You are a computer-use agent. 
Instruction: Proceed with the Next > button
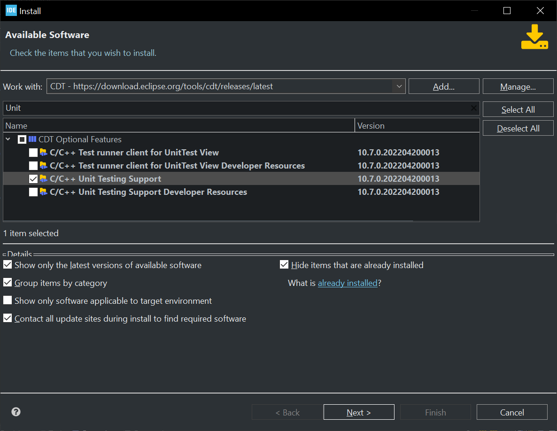tap(359, 412)
